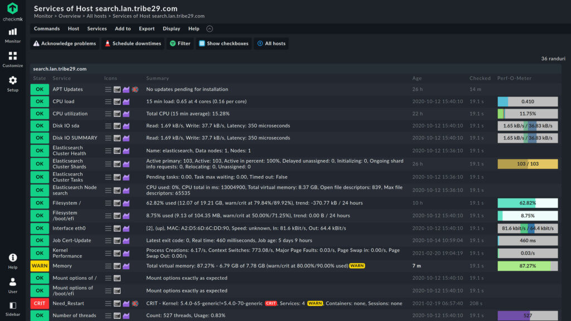The height and width of the screenshot is (321, 571).
Task: Open the Add to menu
Action: point(123,28)
